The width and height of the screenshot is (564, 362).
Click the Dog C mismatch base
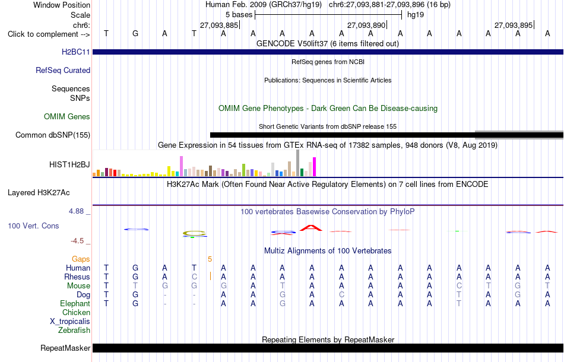click(x=341, y=295)
